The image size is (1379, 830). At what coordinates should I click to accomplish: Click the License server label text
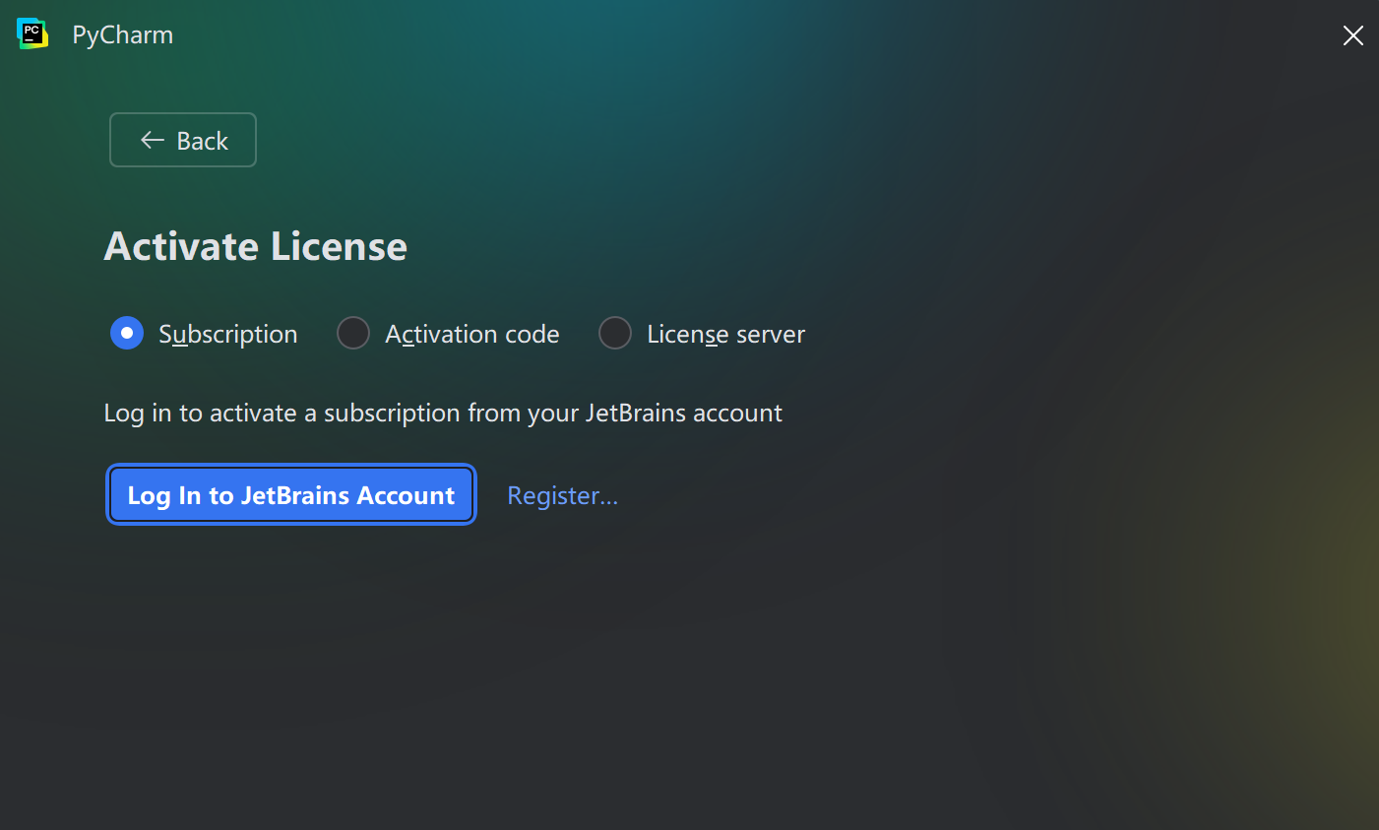tap(725, 335)
